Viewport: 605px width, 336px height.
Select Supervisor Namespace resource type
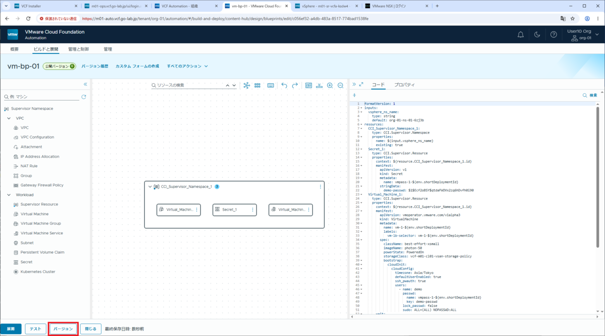[x=31, y=109]
